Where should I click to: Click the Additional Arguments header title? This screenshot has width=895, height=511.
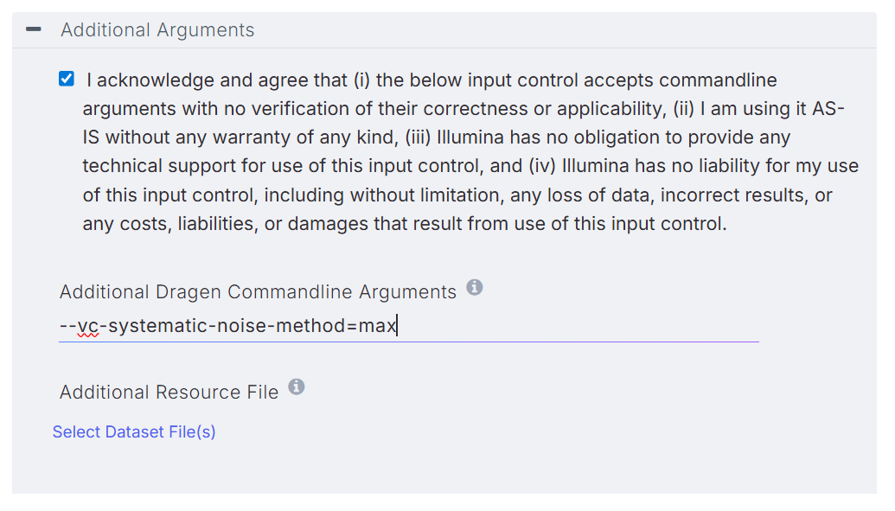pos(157,30)
